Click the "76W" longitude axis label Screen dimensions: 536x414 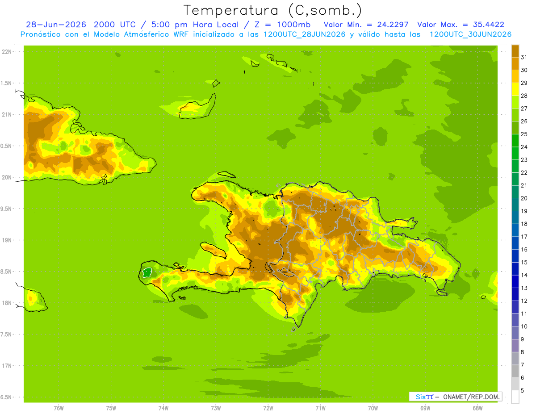[59, 408]
